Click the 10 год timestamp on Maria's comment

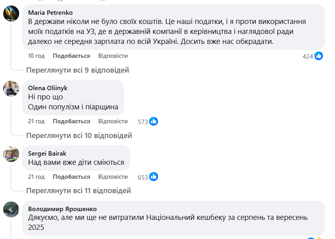(36, 56)
